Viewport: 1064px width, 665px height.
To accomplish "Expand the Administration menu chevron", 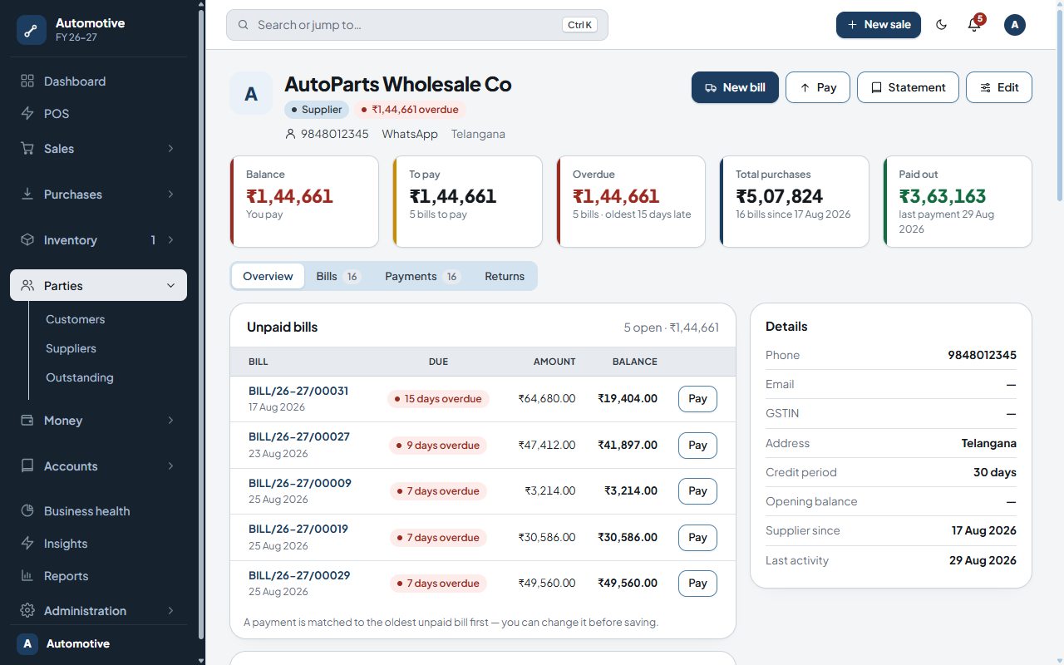I will pos(170,611).
